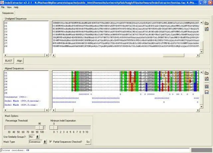Screen dimensions: 213x153
Task: Select sequence 25 in Unaligned Sequences list
Action: (x=6, y=38)
